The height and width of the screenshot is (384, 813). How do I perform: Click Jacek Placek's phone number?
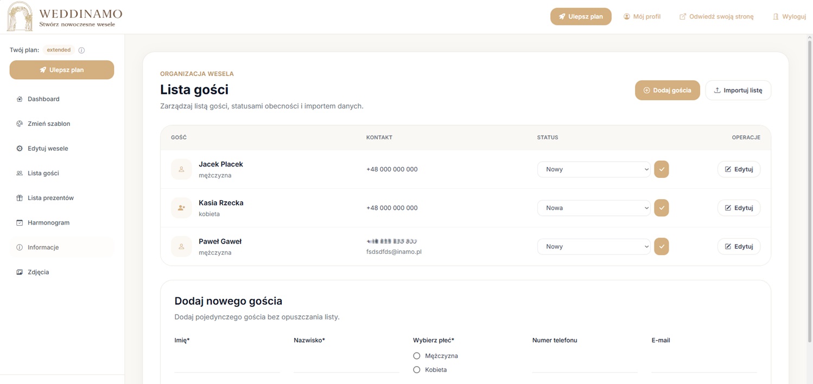pos(392,169)
